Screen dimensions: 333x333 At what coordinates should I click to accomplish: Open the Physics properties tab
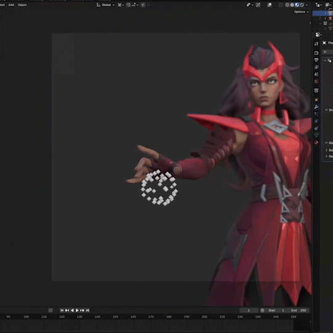(316, 121)
